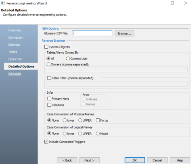Choose Owners (comma separated) radio button
Image resolution: width=191 pixels, height=164 pixels.
pos(48,64)
